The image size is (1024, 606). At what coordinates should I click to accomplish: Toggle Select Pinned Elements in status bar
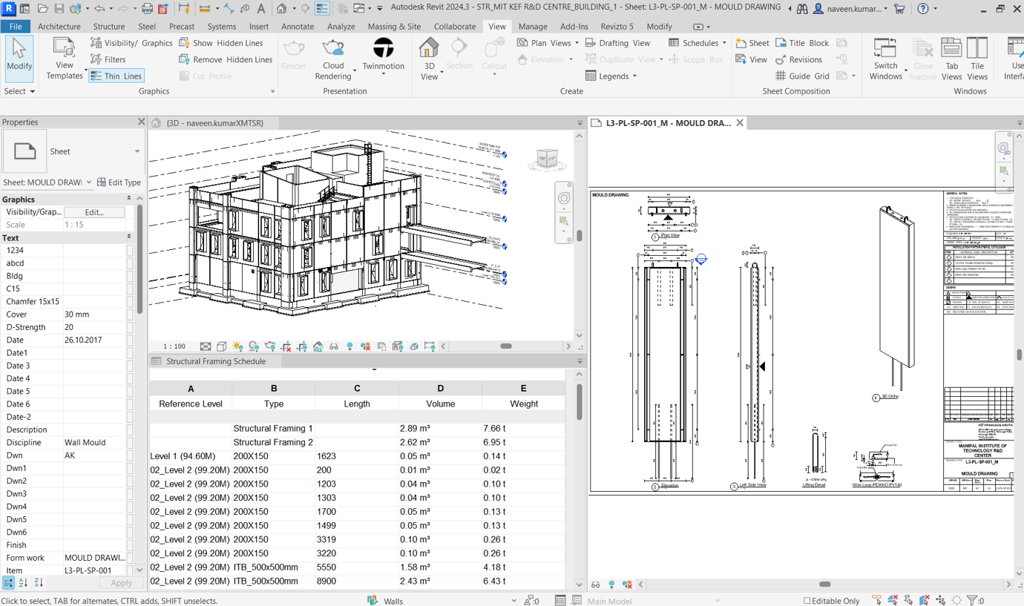pyautogui.click(x=909, y=600)
